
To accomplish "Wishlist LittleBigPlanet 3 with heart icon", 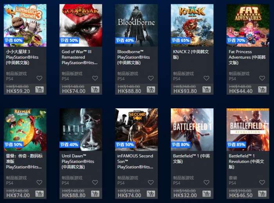I will pyautogui.click(x=39, y=78).
